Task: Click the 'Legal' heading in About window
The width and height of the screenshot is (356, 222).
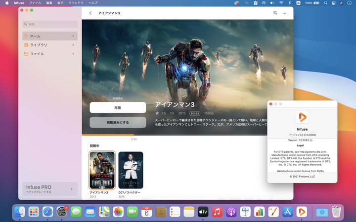Action: tap(300, 146)
